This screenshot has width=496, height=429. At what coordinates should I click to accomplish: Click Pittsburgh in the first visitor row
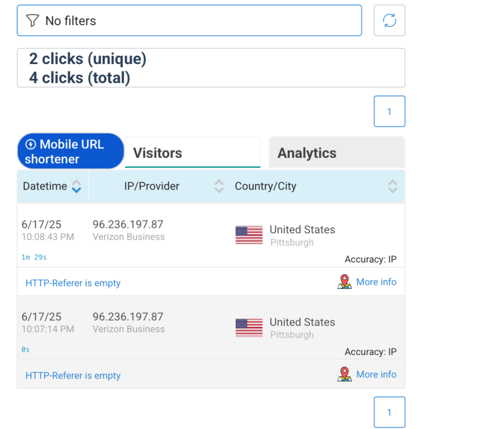292,243
